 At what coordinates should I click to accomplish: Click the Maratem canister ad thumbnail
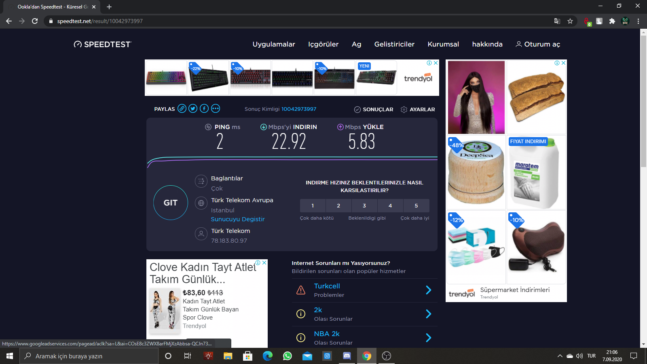point(536,173)
